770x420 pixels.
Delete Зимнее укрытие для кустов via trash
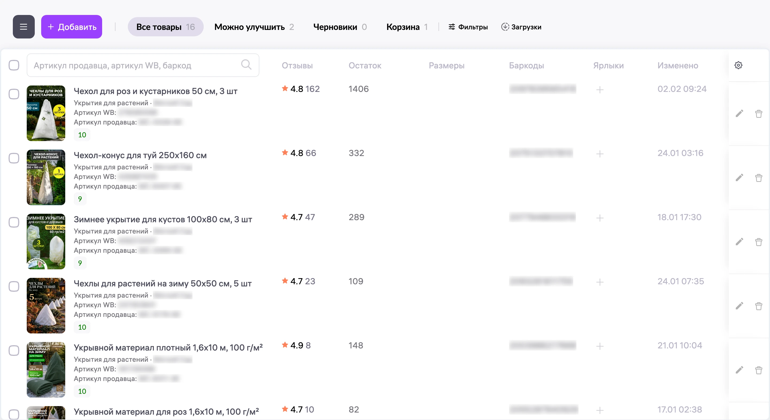pos(759,242)
